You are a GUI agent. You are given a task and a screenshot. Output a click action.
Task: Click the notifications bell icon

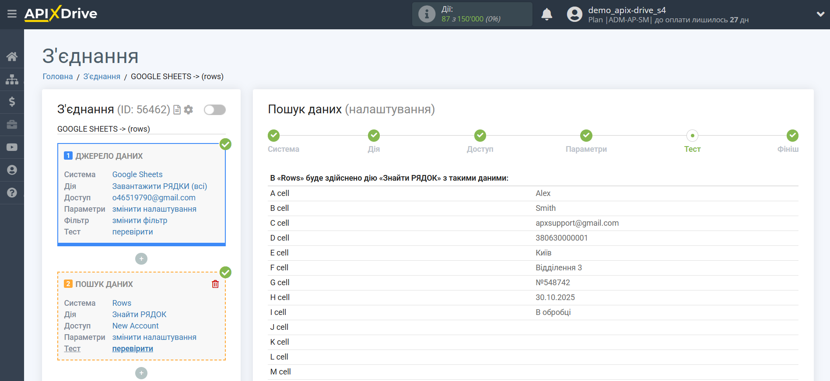546,14
